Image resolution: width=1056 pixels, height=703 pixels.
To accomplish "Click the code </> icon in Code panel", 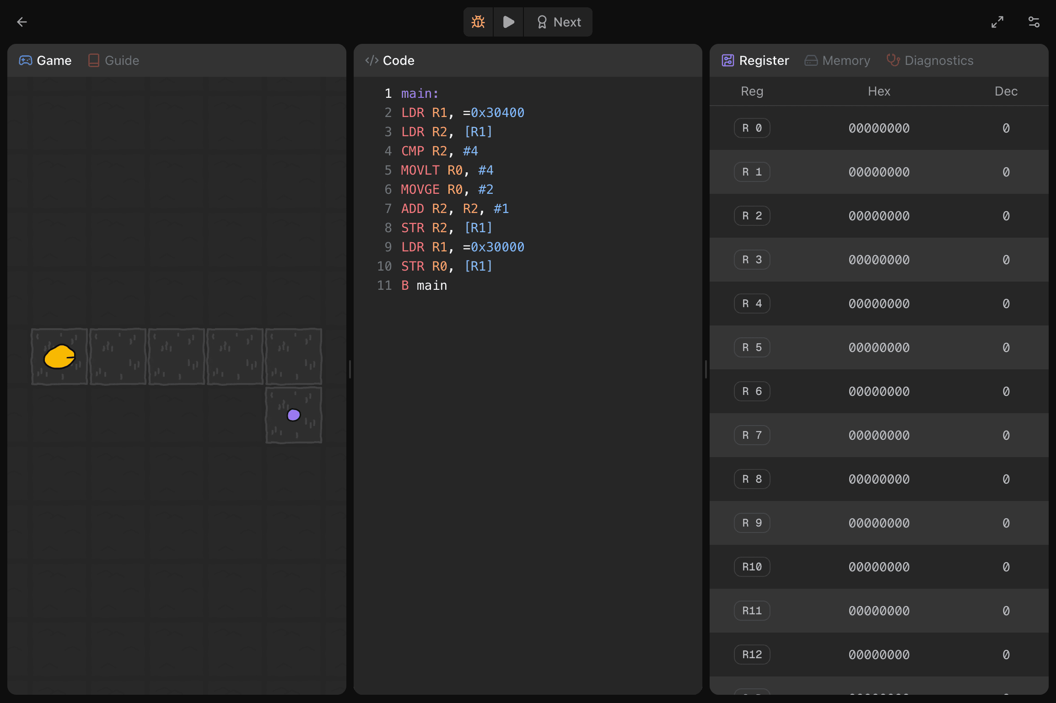I will coord(372,60).
